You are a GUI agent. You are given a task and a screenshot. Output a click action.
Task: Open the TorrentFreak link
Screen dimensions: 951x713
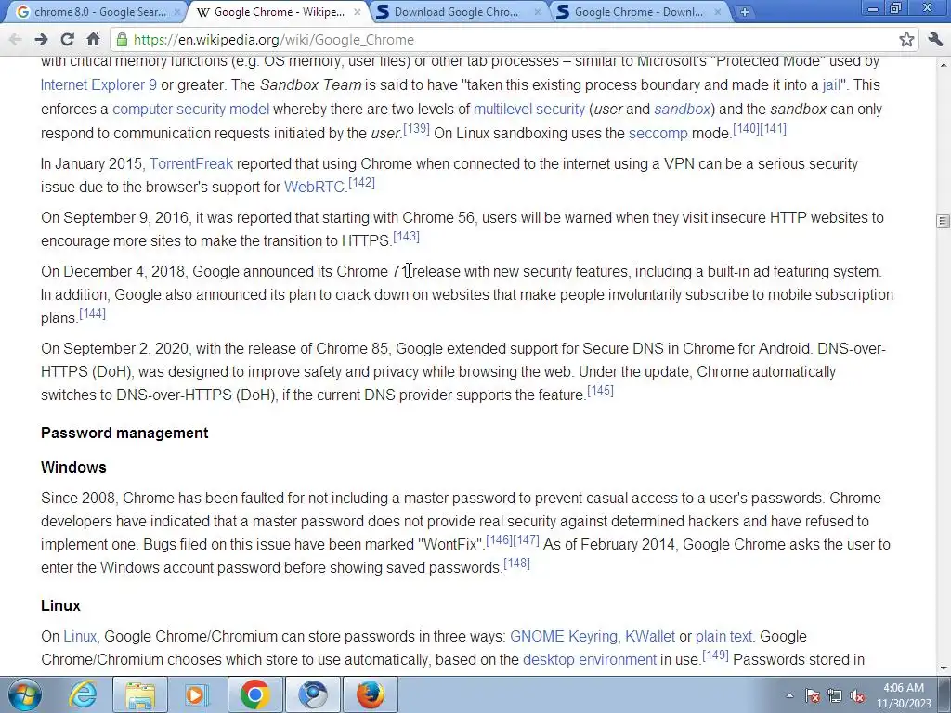(x=191, y=163)
